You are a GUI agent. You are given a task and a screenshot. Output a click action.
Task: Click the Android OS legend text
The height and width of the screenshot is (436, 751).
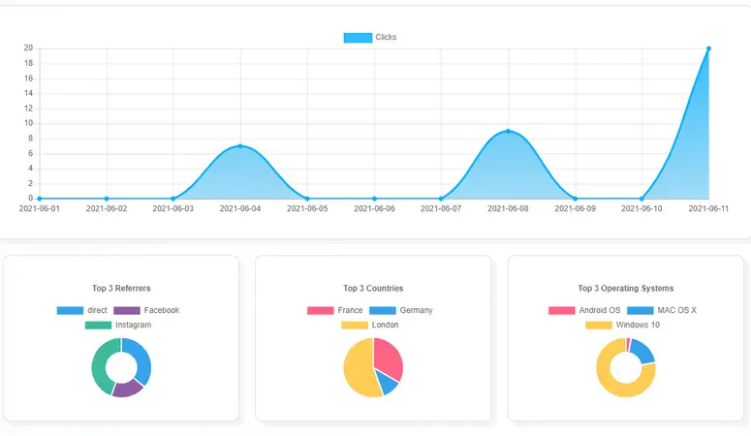click(600, 310)
